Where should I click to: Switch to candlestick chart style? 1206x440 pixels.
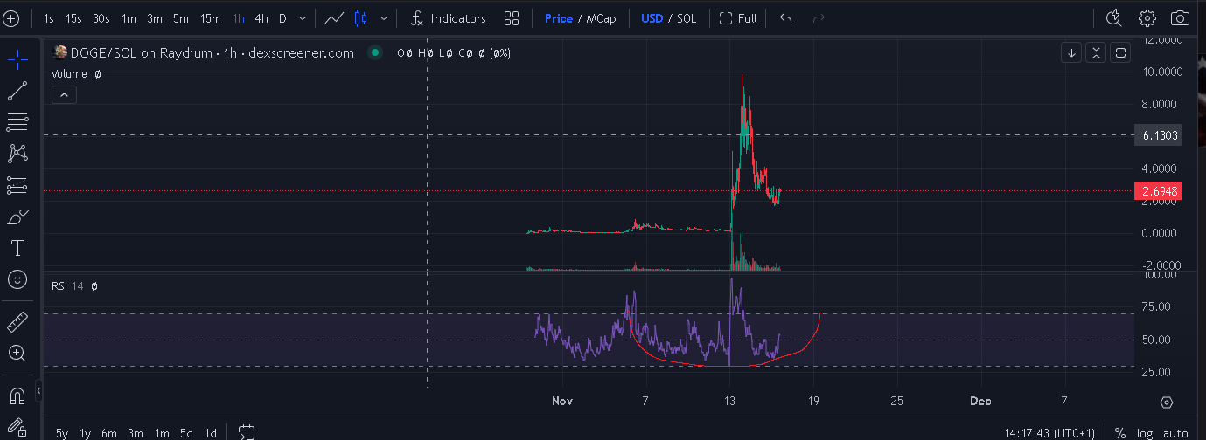(361, 17)
